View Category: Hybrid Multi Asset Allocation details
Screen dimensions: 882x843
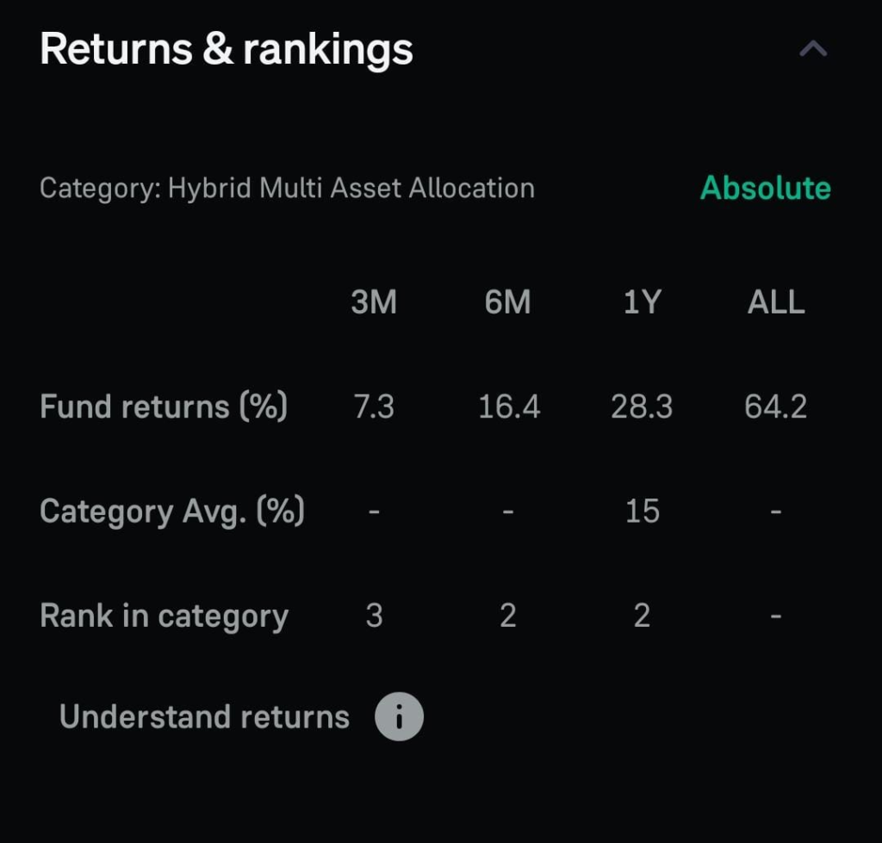[x=287, y=189]
